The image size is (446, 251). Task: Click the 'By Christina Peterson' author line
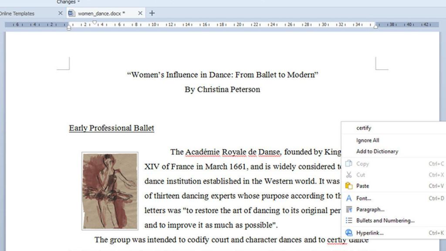point(222,90)
